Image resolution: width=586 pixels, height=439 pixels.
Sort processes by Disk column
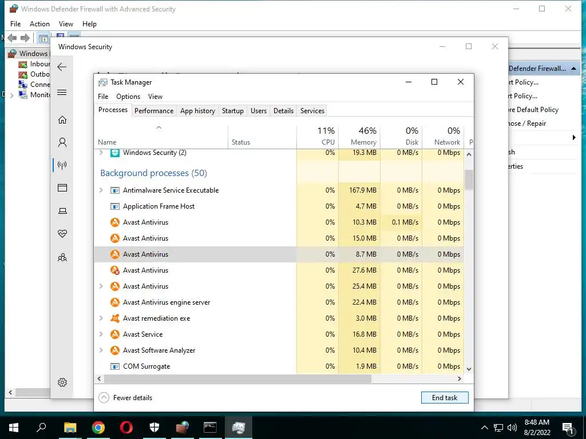pyautogui.click(x=401, y=136)
